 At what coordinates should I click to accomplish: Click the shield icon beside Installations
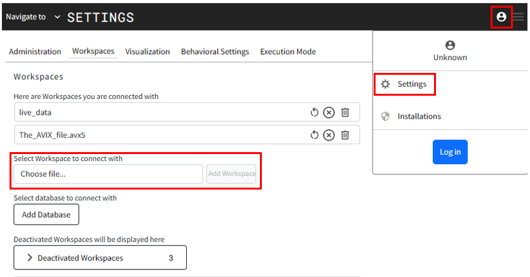(x=385, y=117)
